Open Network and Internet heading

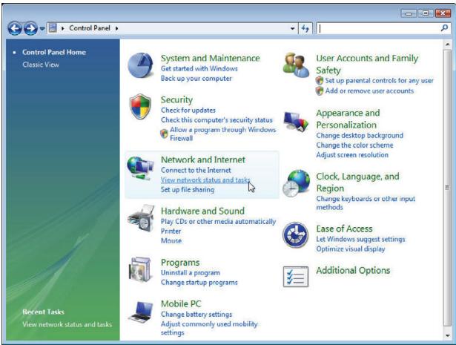(203, 160)
